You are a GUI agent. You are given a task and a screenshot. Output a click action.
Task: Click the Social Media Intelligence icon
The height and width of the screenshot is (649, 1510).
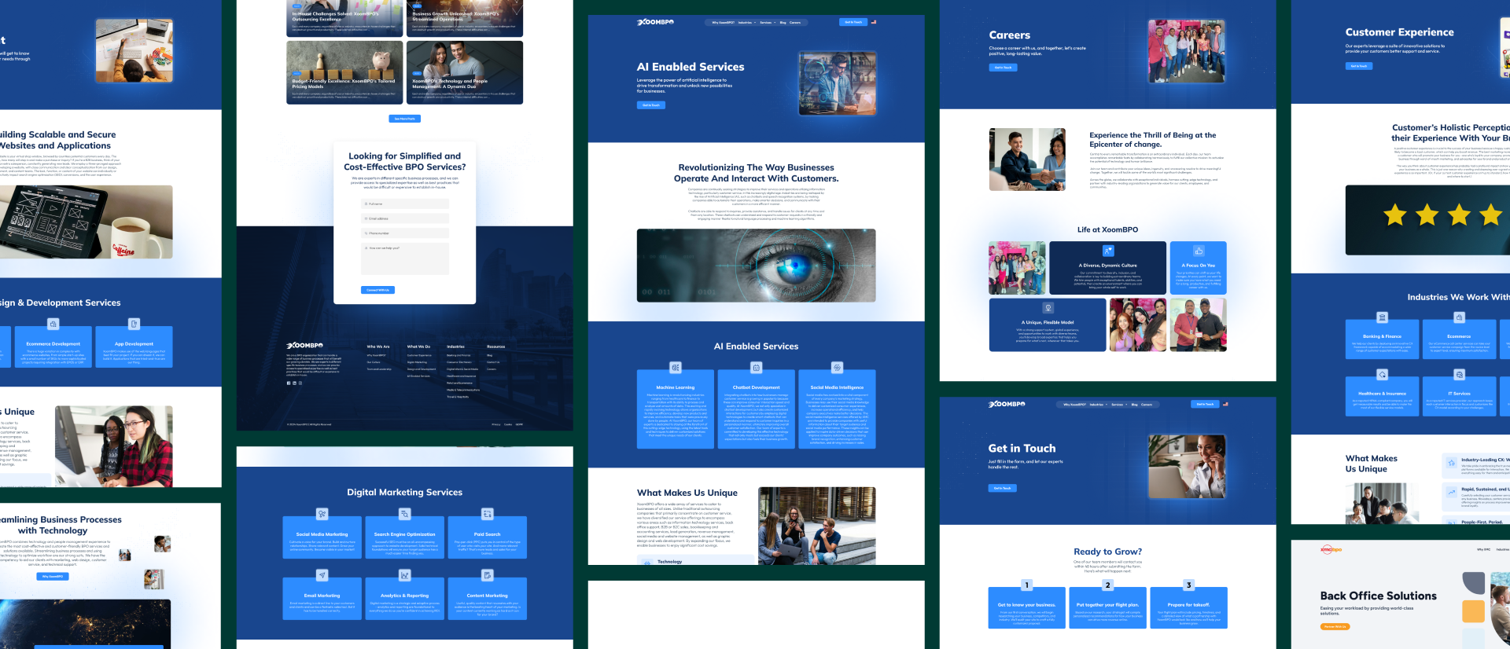tap(838, 368)
